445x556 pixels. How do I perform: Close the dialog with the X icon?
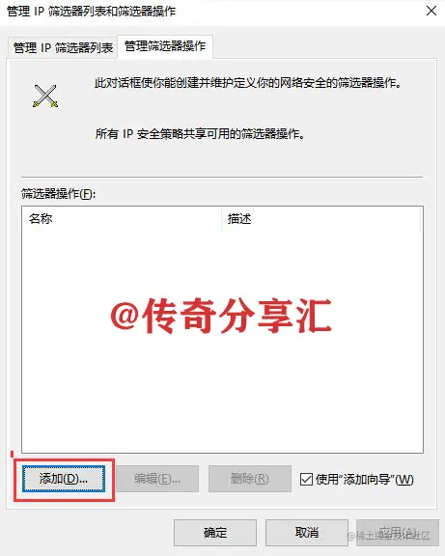[x=431, y=11]
